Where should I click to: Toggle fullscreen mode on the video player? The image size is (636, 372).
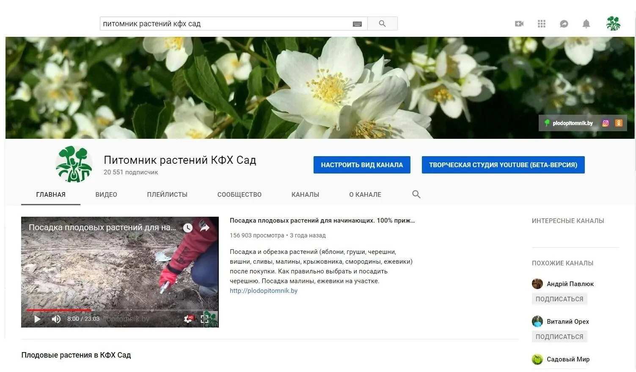204,319
